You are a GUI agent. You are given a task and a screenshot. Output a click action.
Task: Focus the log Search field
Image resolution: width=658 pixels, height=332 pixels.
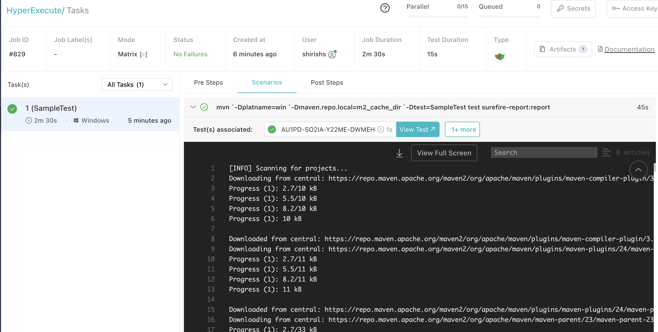[x=544, y=152]
